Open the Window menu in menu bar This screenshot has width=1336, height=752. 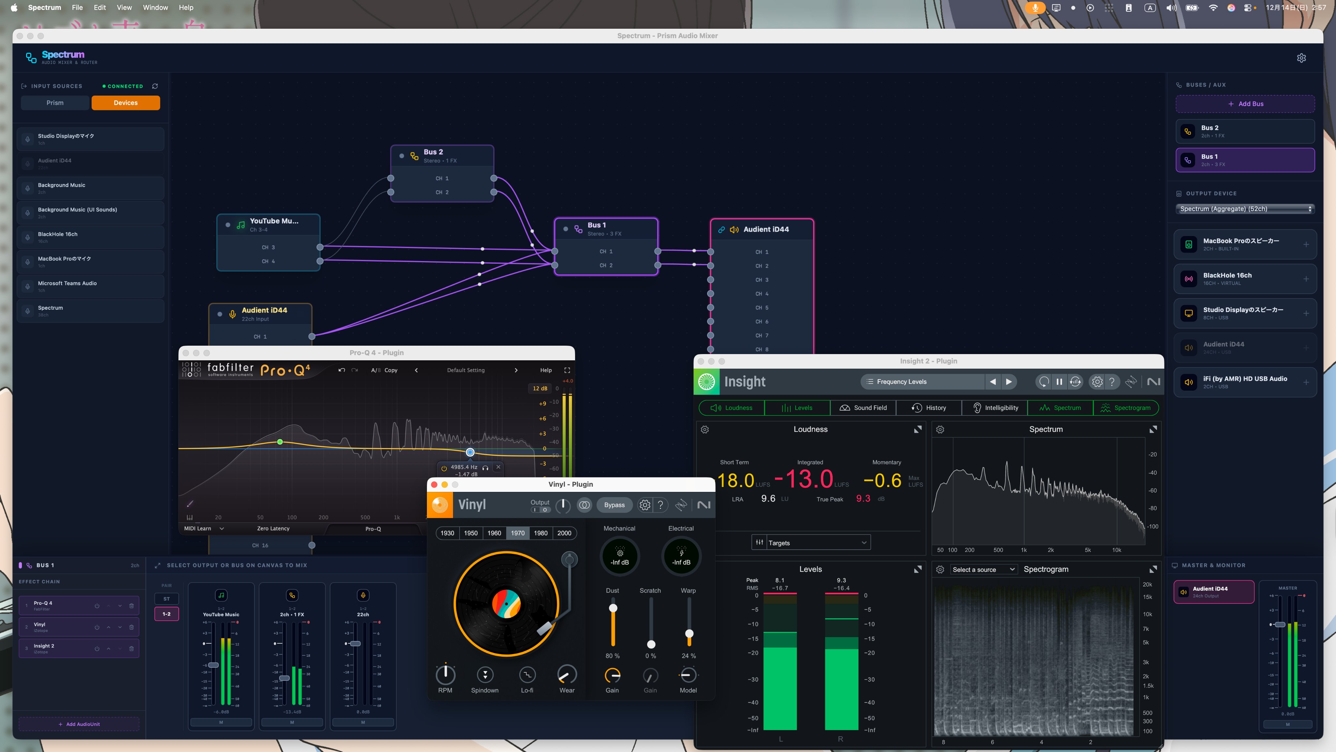click(155, 7)
